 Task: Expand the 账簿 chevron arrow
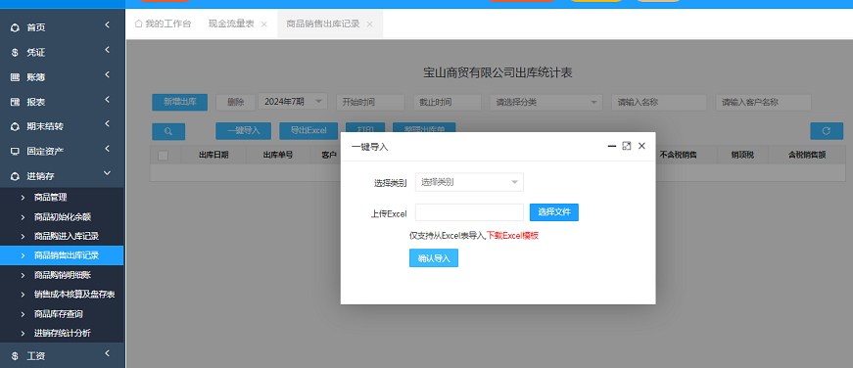[107, 74]
